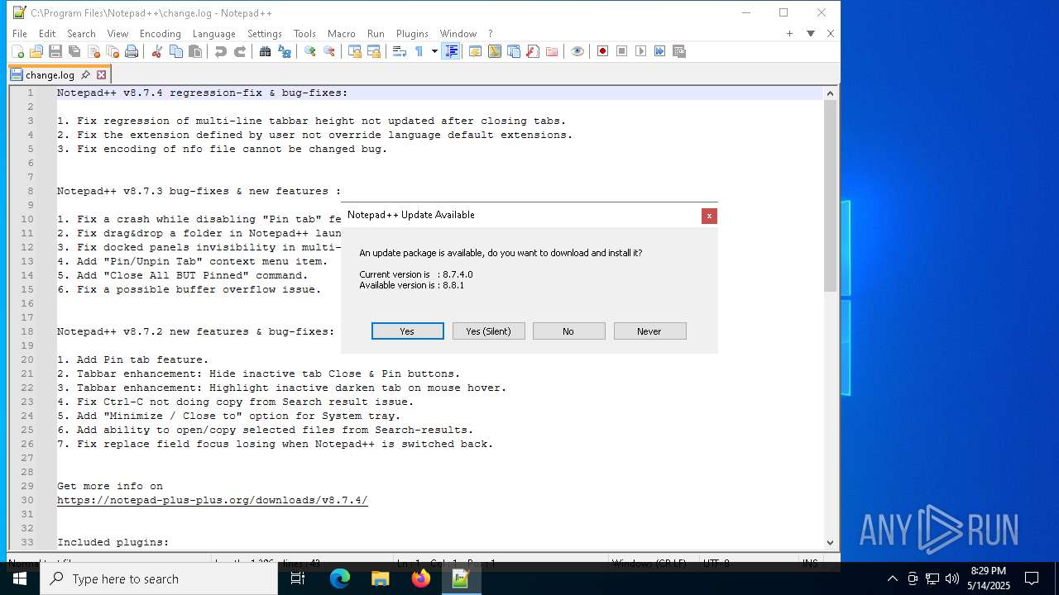
Task: Open the Edit menu
Action: point(47,34)
